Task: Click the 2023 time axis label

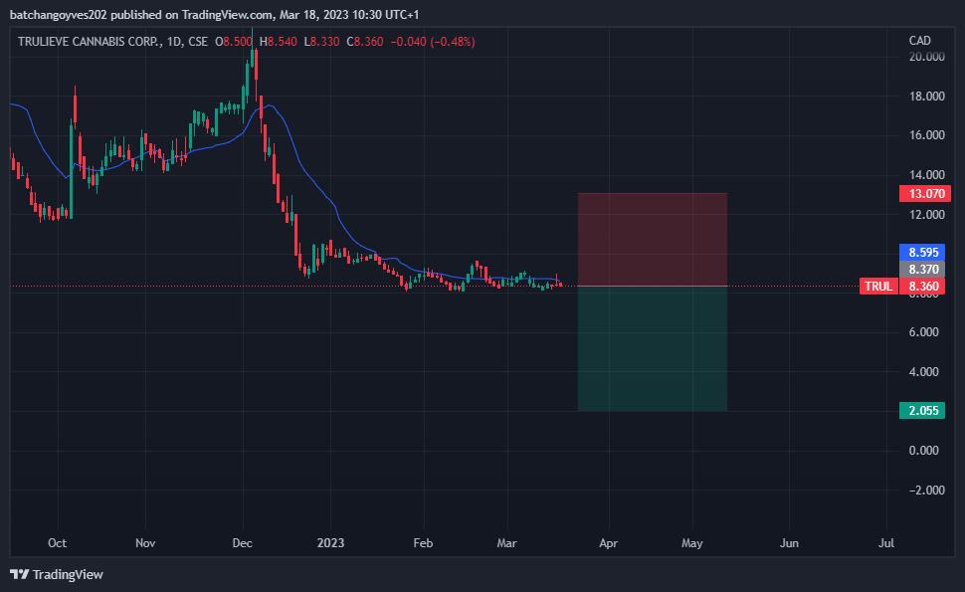Action: [330, 543]
